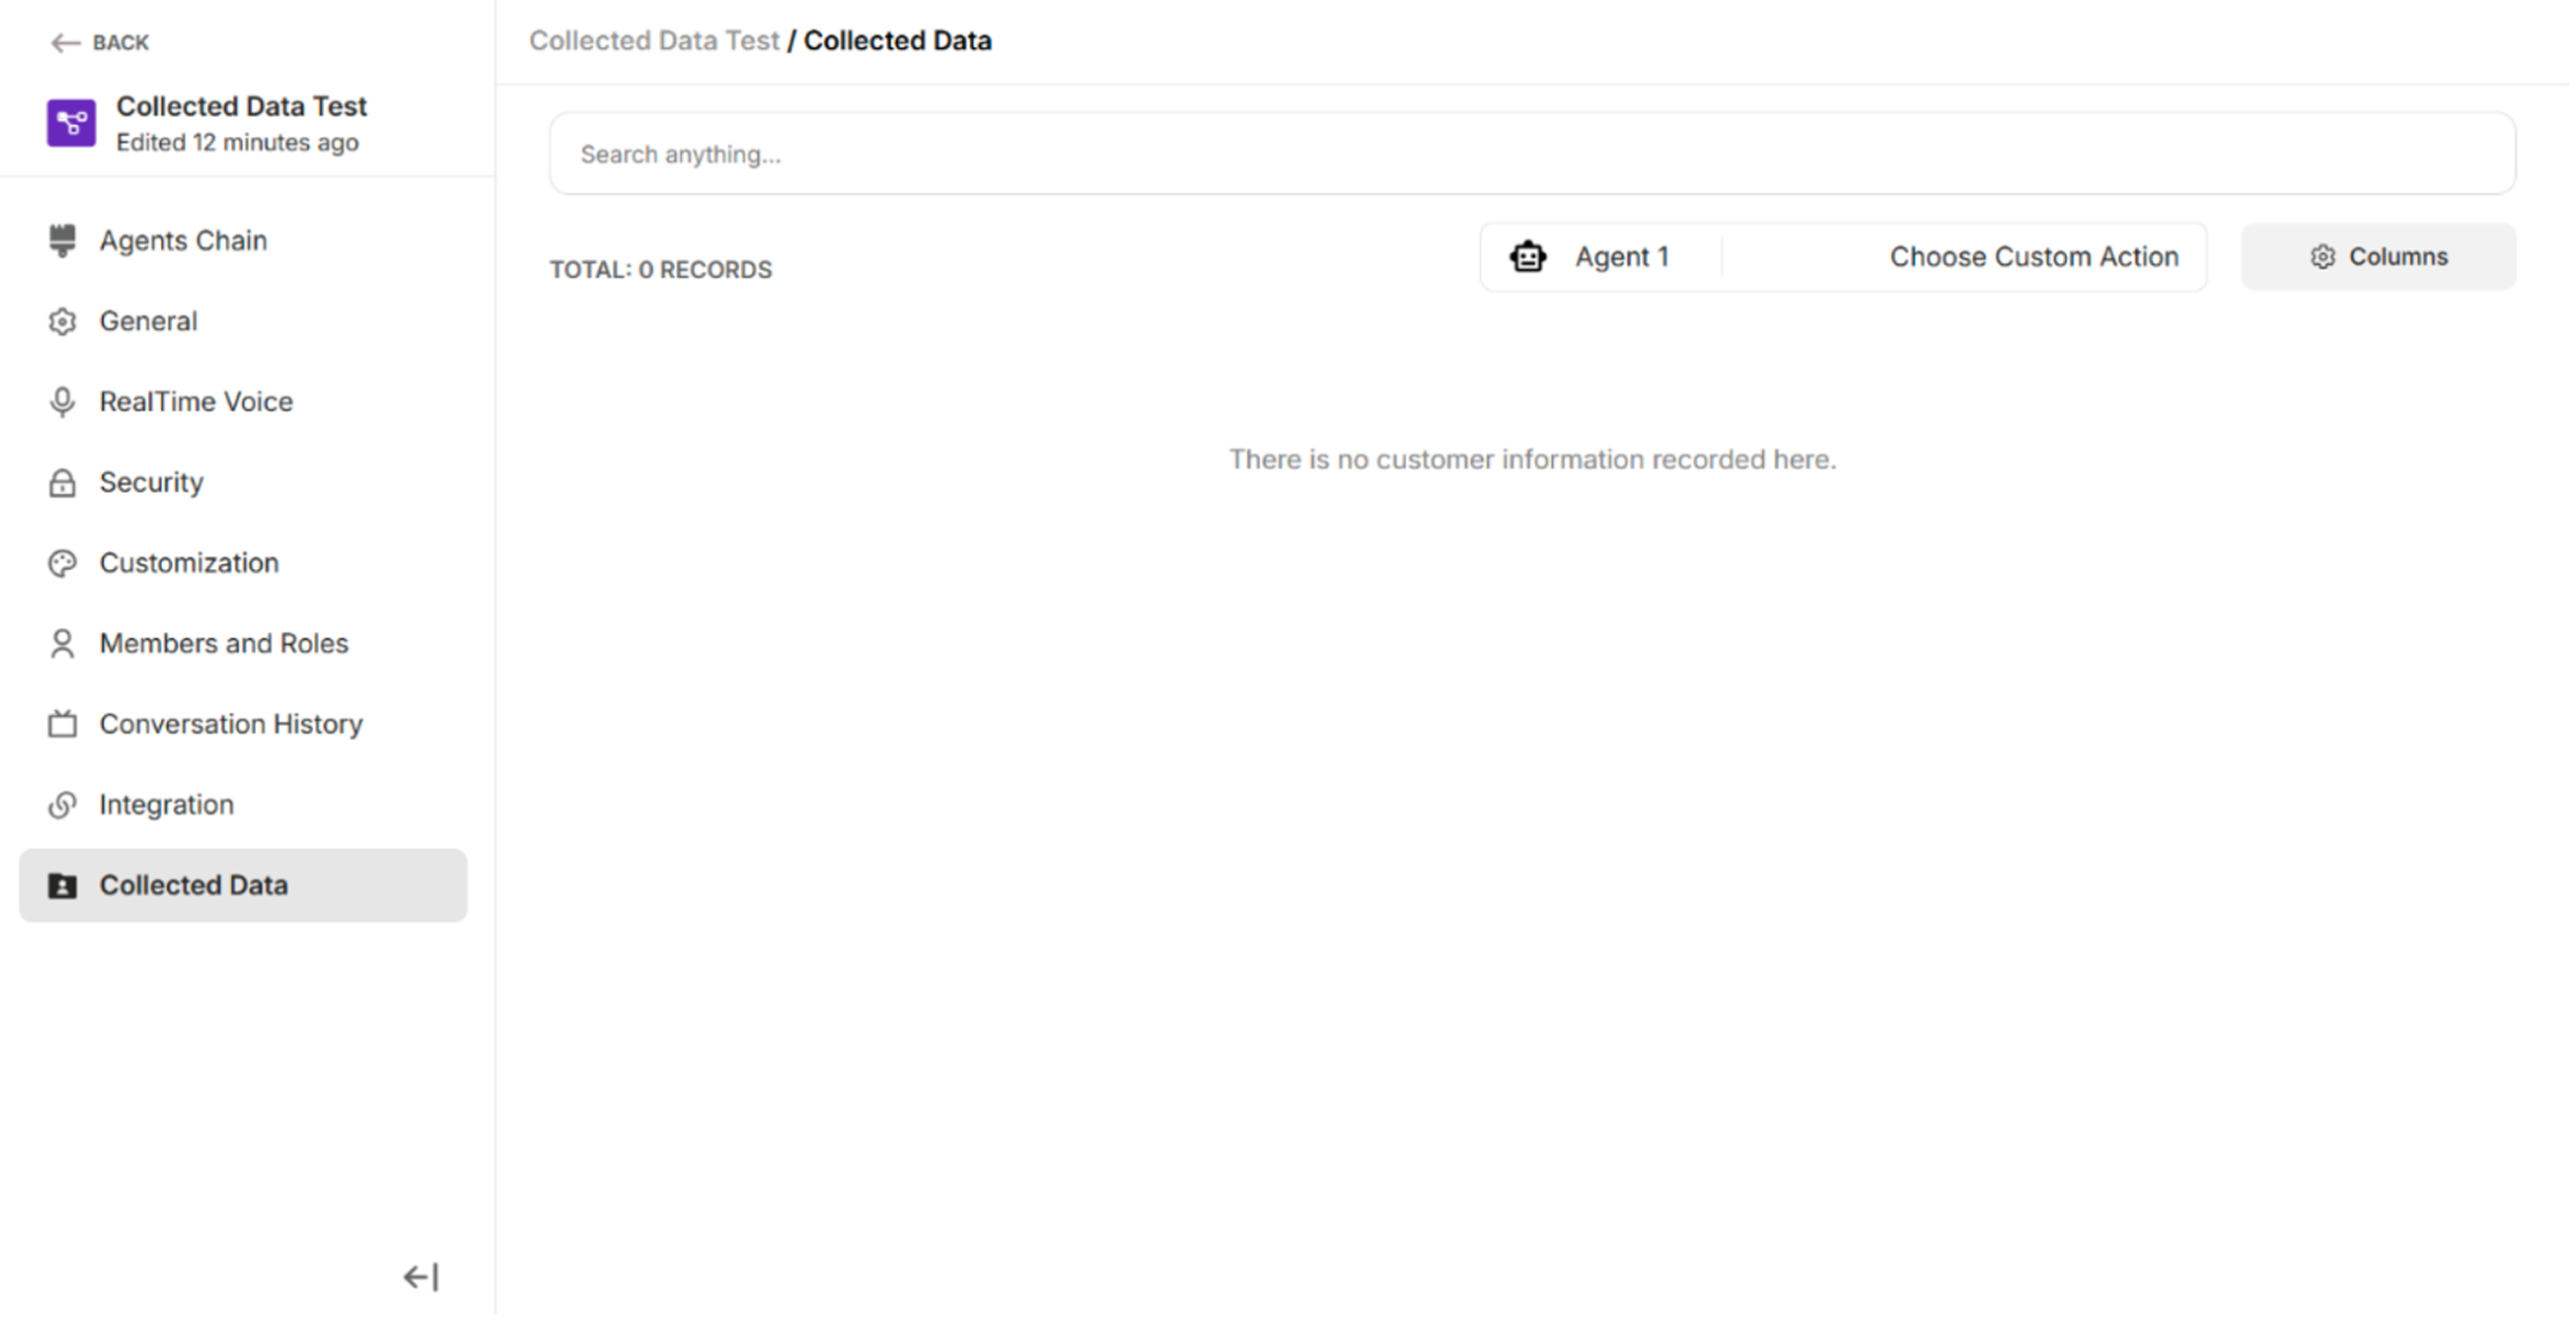Click the Members and Roles person icon

click(x=62, y=643)
